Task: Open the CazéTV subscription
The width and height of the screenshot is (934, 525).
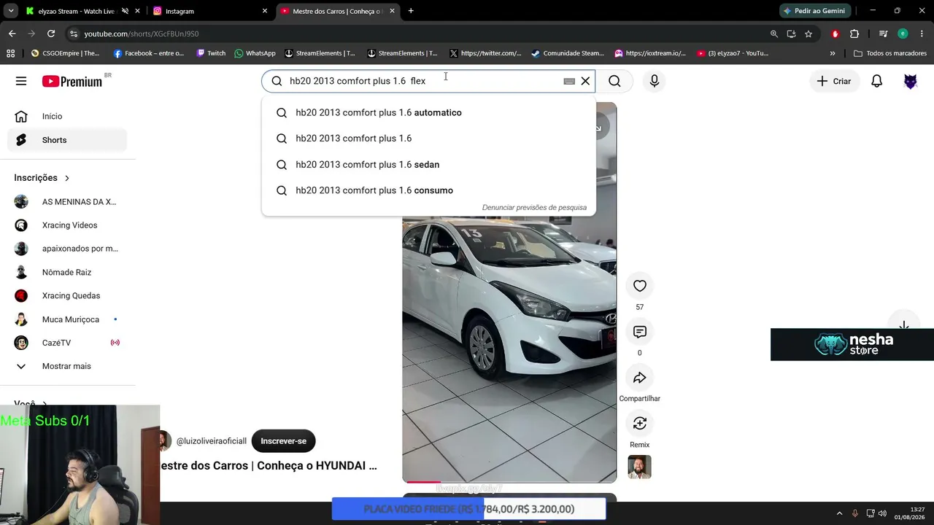Action: tap(67, 343)
